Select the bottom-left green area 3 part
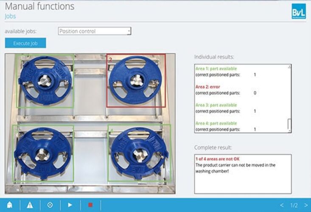Screen dimensions: 311x212 pos(43,153)
